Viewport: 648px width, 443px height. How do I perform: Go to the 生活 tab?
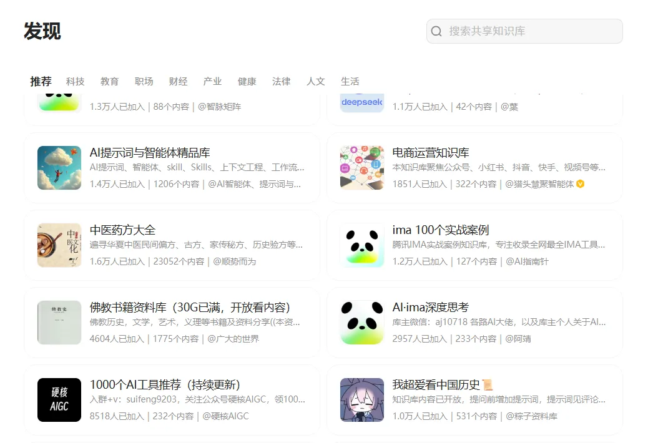[350, 81]
